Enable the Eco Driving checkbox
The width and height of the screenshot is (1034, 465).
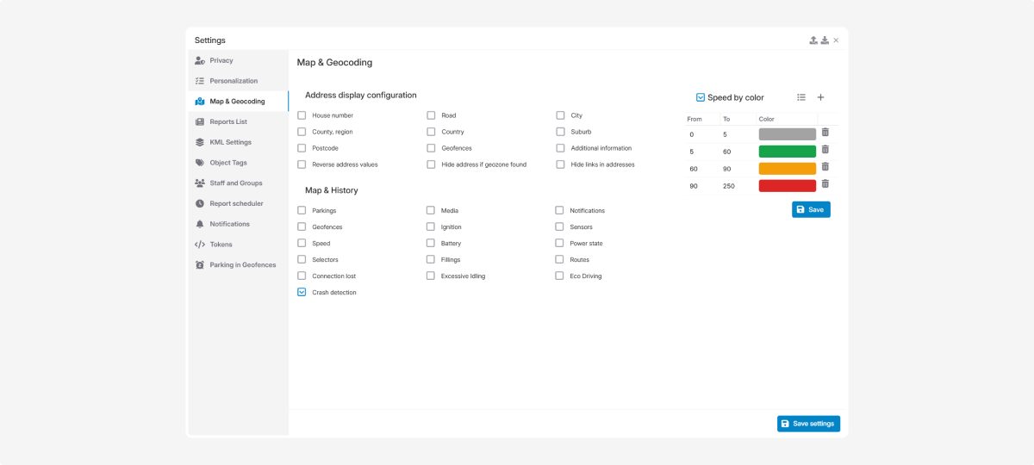pos(560,276)
